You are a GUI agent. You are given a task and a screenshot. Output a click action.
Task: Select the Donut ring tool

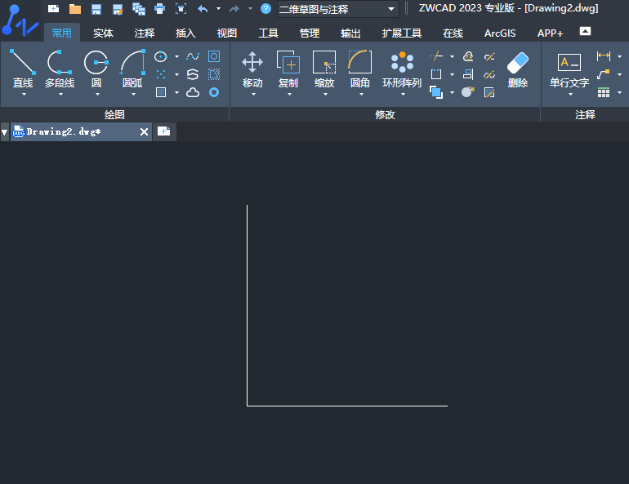214,92
